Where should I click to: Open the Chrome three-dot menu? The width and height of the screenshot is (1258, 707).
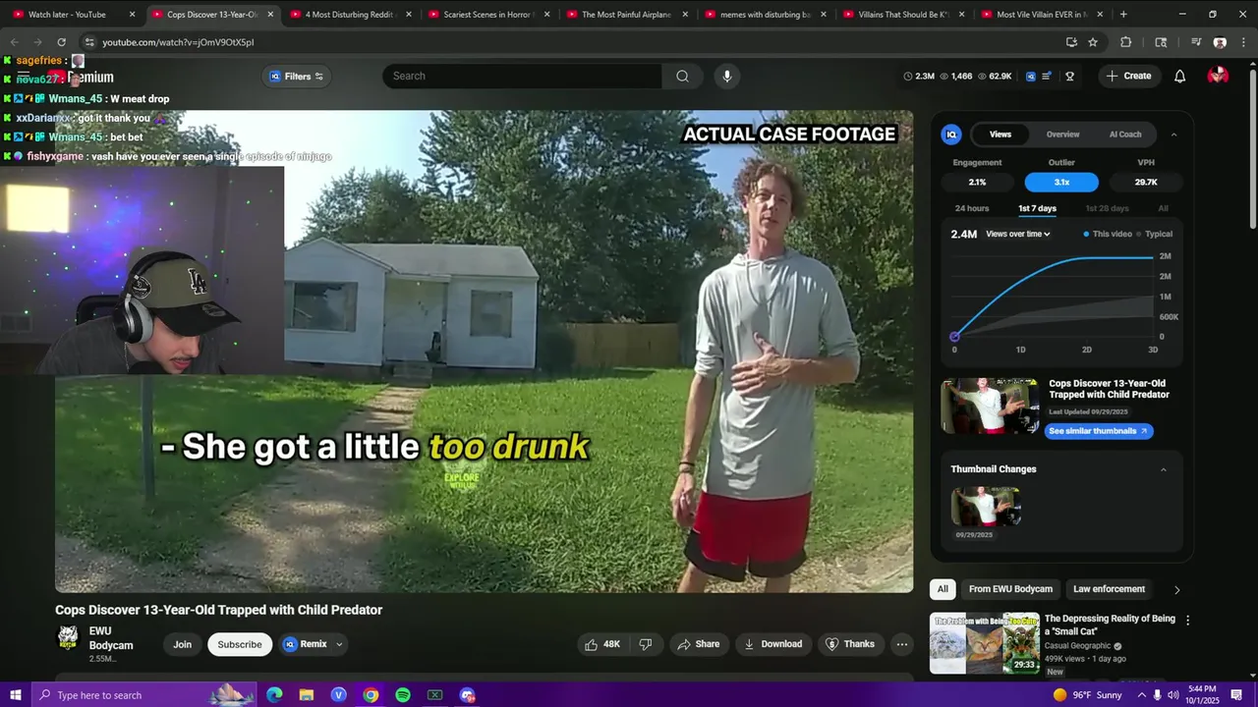tap(1243, 42)
